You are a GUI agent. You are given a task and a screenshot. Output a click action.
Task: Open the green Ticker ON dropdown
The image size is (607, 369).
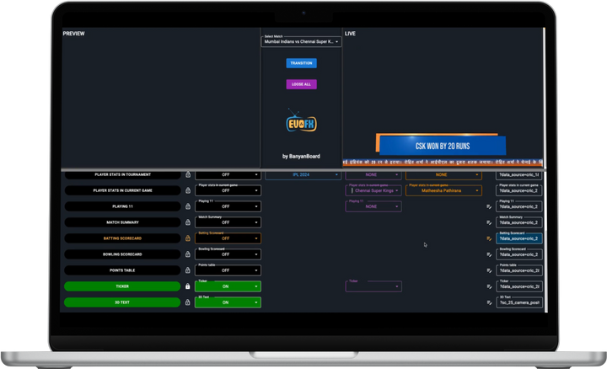point(228,286)
